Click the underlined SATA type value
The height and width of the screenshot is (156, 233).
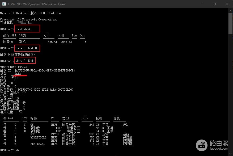(18, 74)
